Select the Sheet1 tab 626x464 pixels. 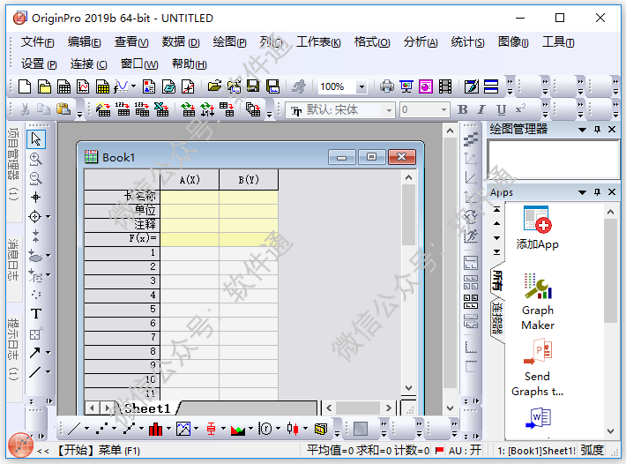[147, 408]
